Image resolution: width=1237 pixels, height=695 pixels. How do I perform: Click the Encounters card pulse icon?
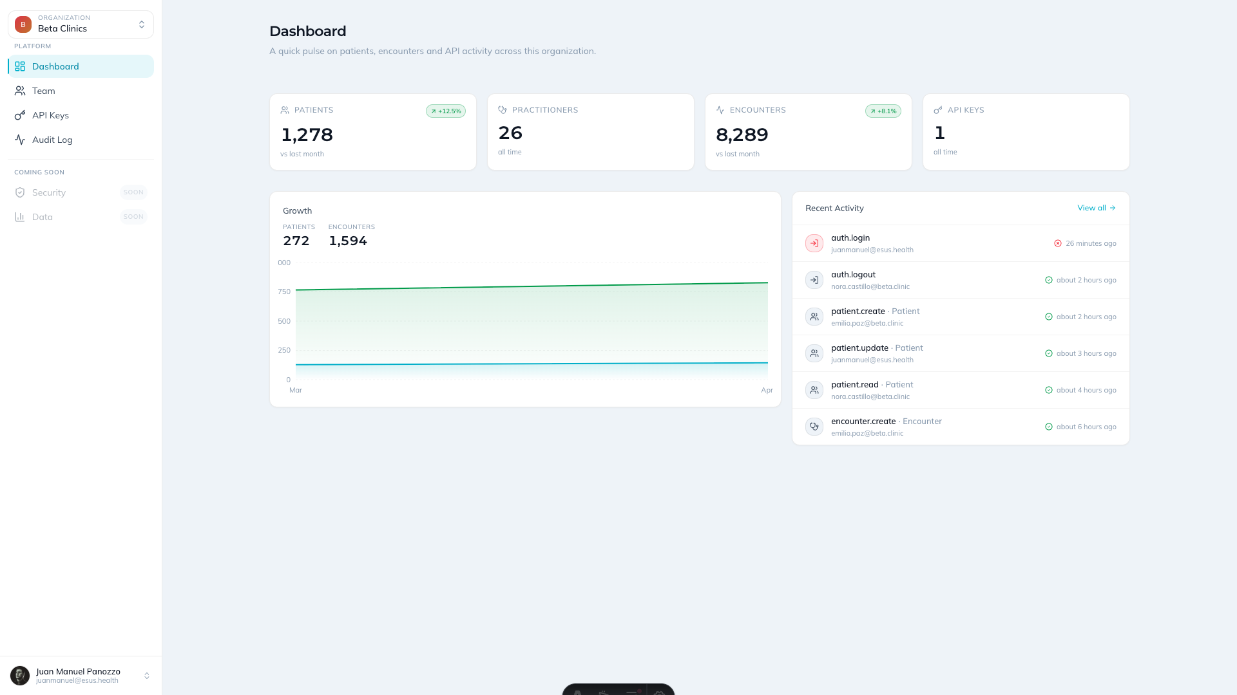[720, 110]
